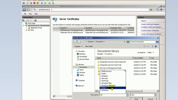
Task: Click the red Shut Down VM button
Action: pyautogui.click(x=34, y=3)
